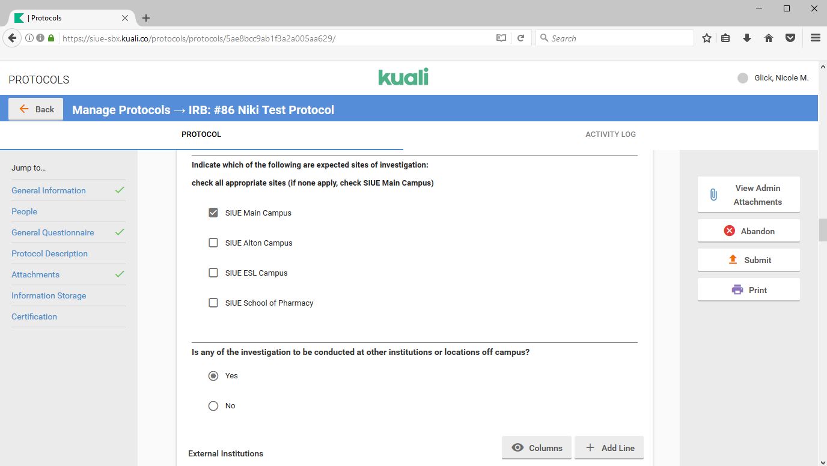Open the Firefox hamburger menu
Viewport: 827px width, 466px height.
[x=815, y=38]
